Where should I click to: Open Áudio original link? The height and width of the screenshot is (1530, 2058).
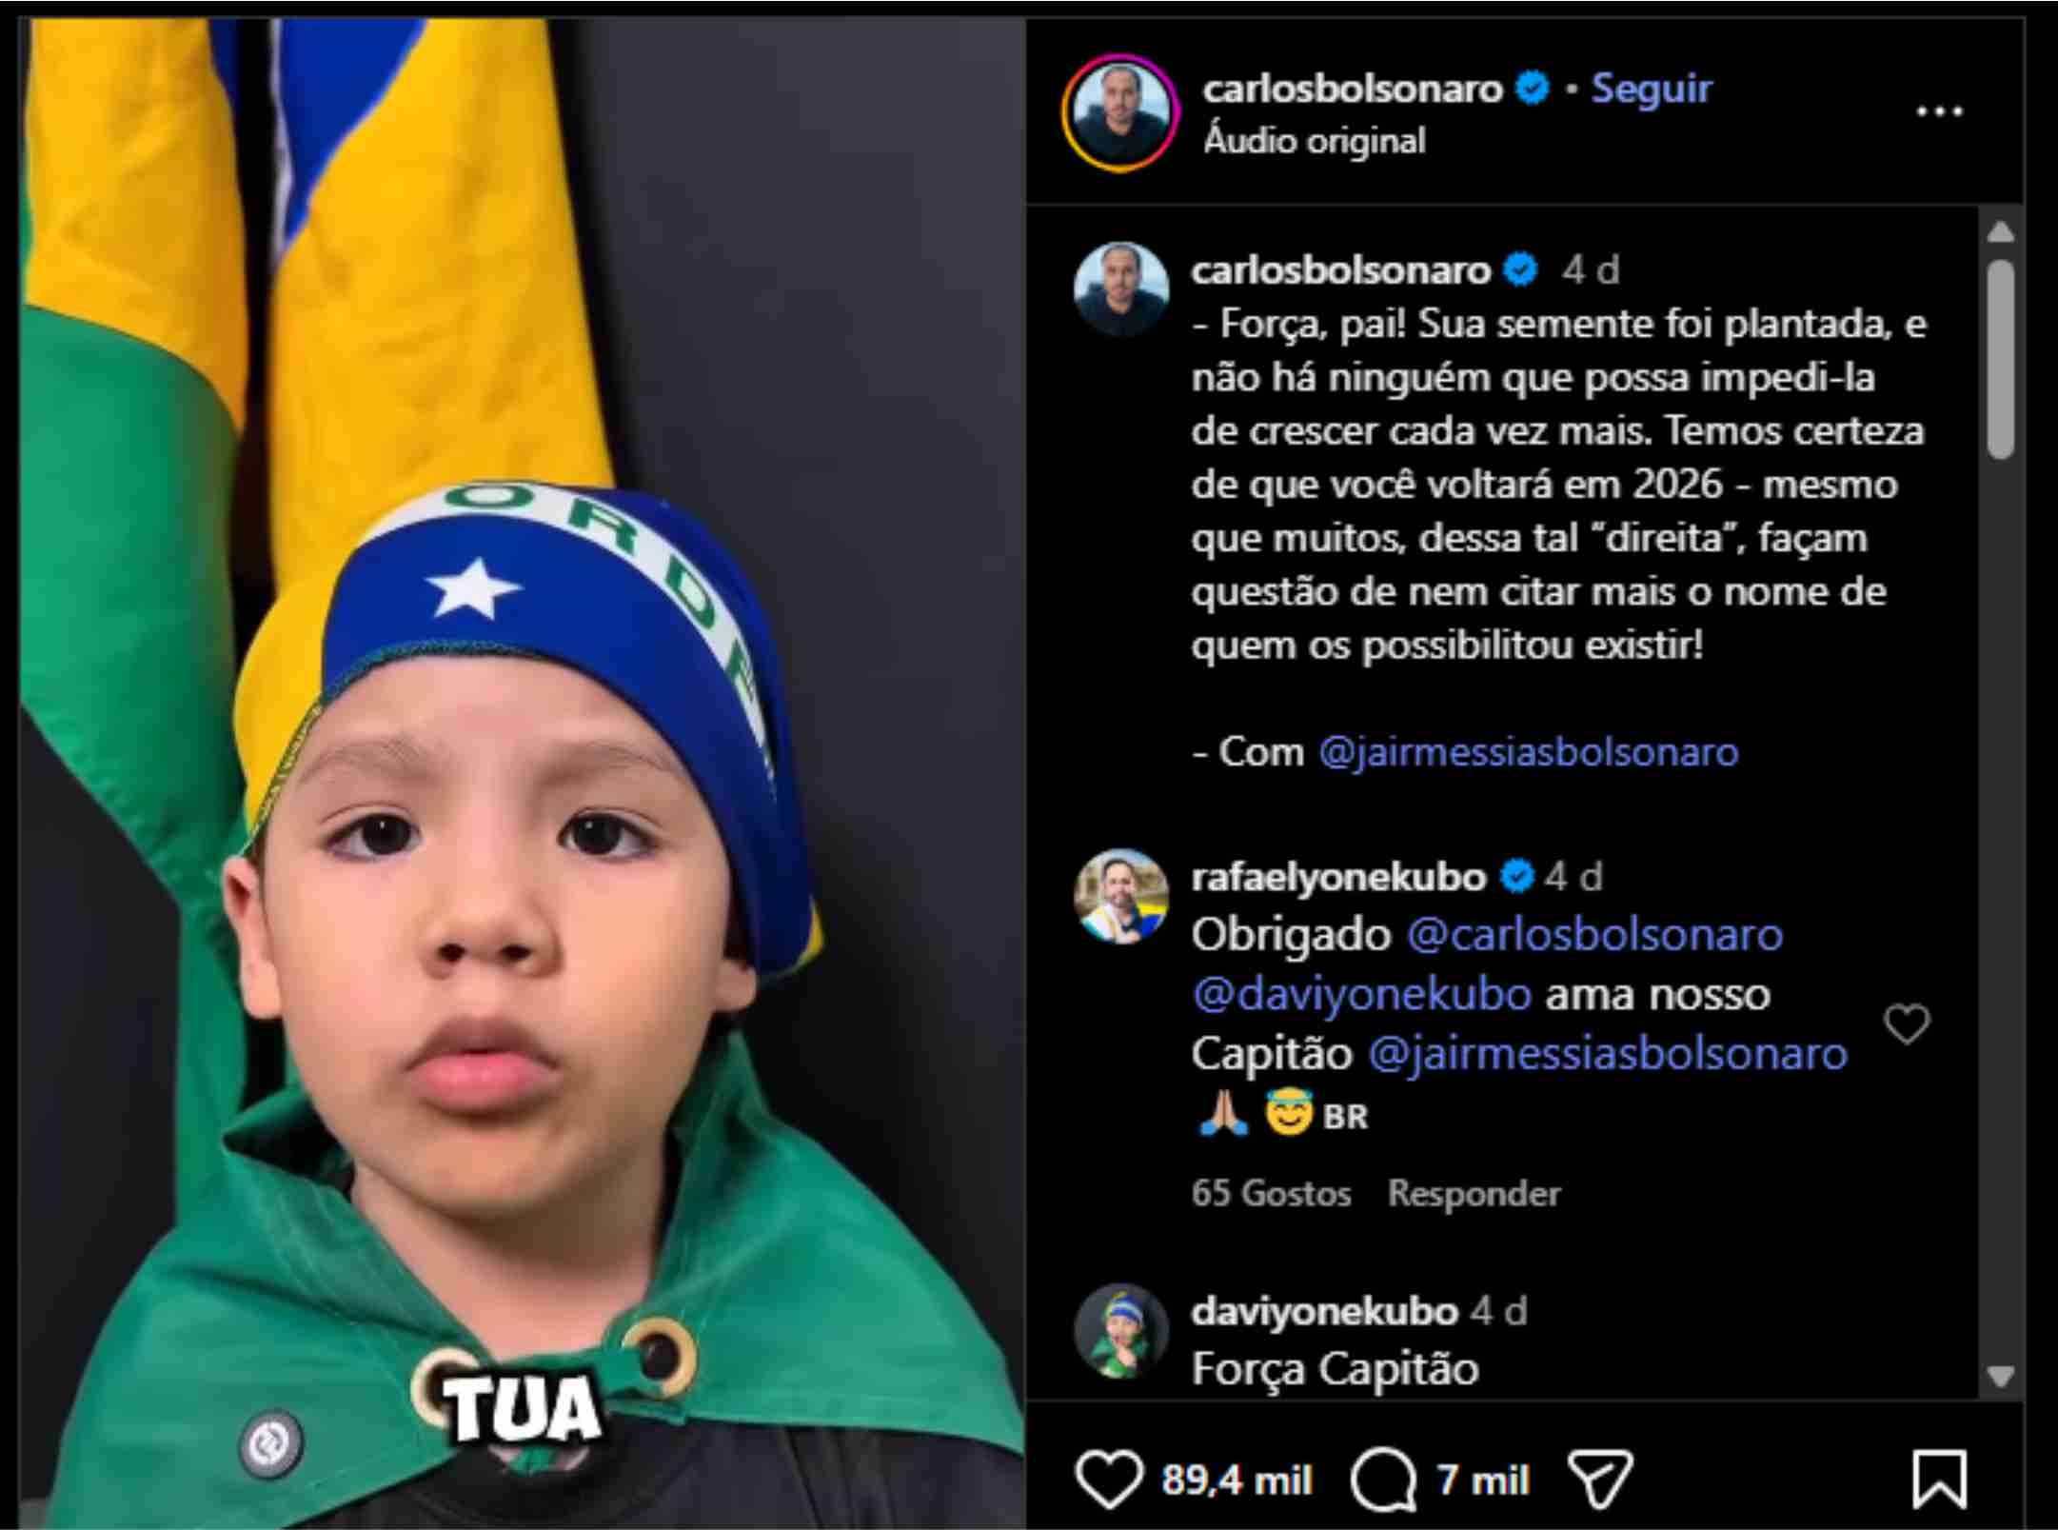1314,141
